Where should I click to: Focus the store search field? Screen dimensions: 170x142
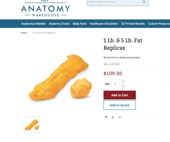pyautogui.click(x=115, y=2)
